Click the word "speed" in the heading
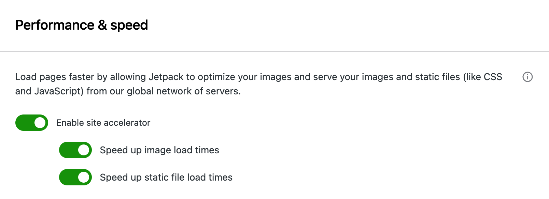 pos(129,25)
